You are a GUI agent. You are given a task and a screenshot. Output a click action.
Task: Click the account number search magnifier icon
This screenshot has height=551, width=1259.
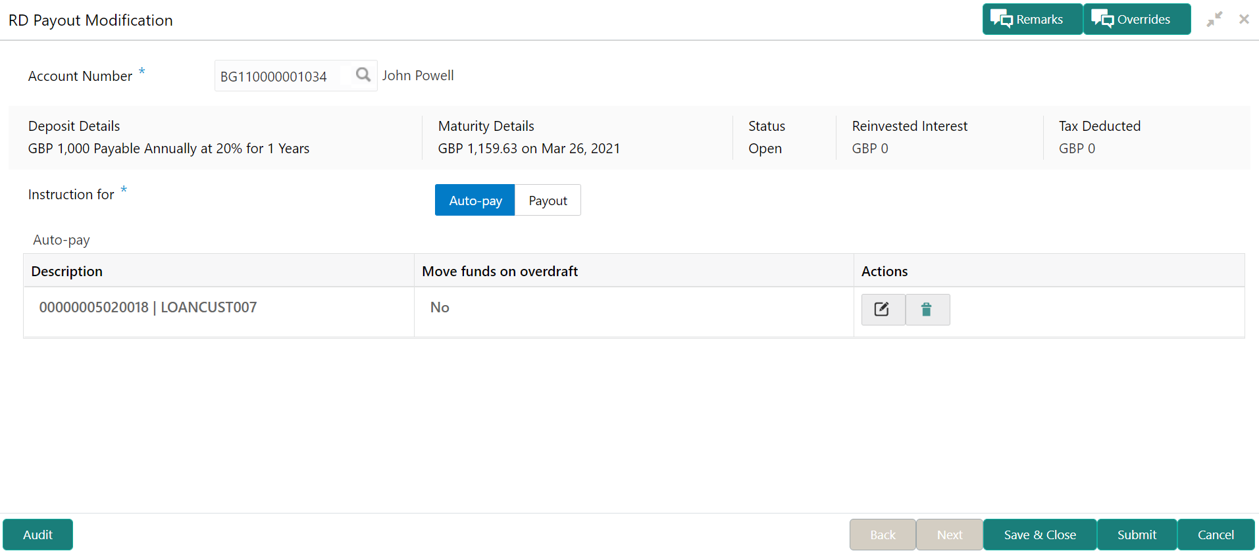pyautogui.click(x=363, y=75)
